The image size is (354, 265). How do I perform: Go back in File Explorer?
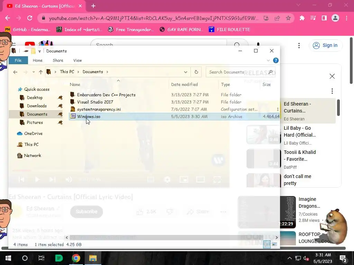(x=15, y=72)
